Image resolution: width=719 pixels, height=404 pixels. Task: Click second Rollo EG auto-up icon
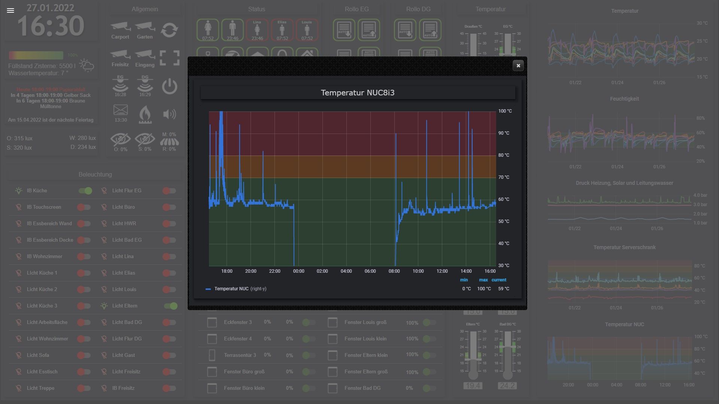(x=369, y=30)
